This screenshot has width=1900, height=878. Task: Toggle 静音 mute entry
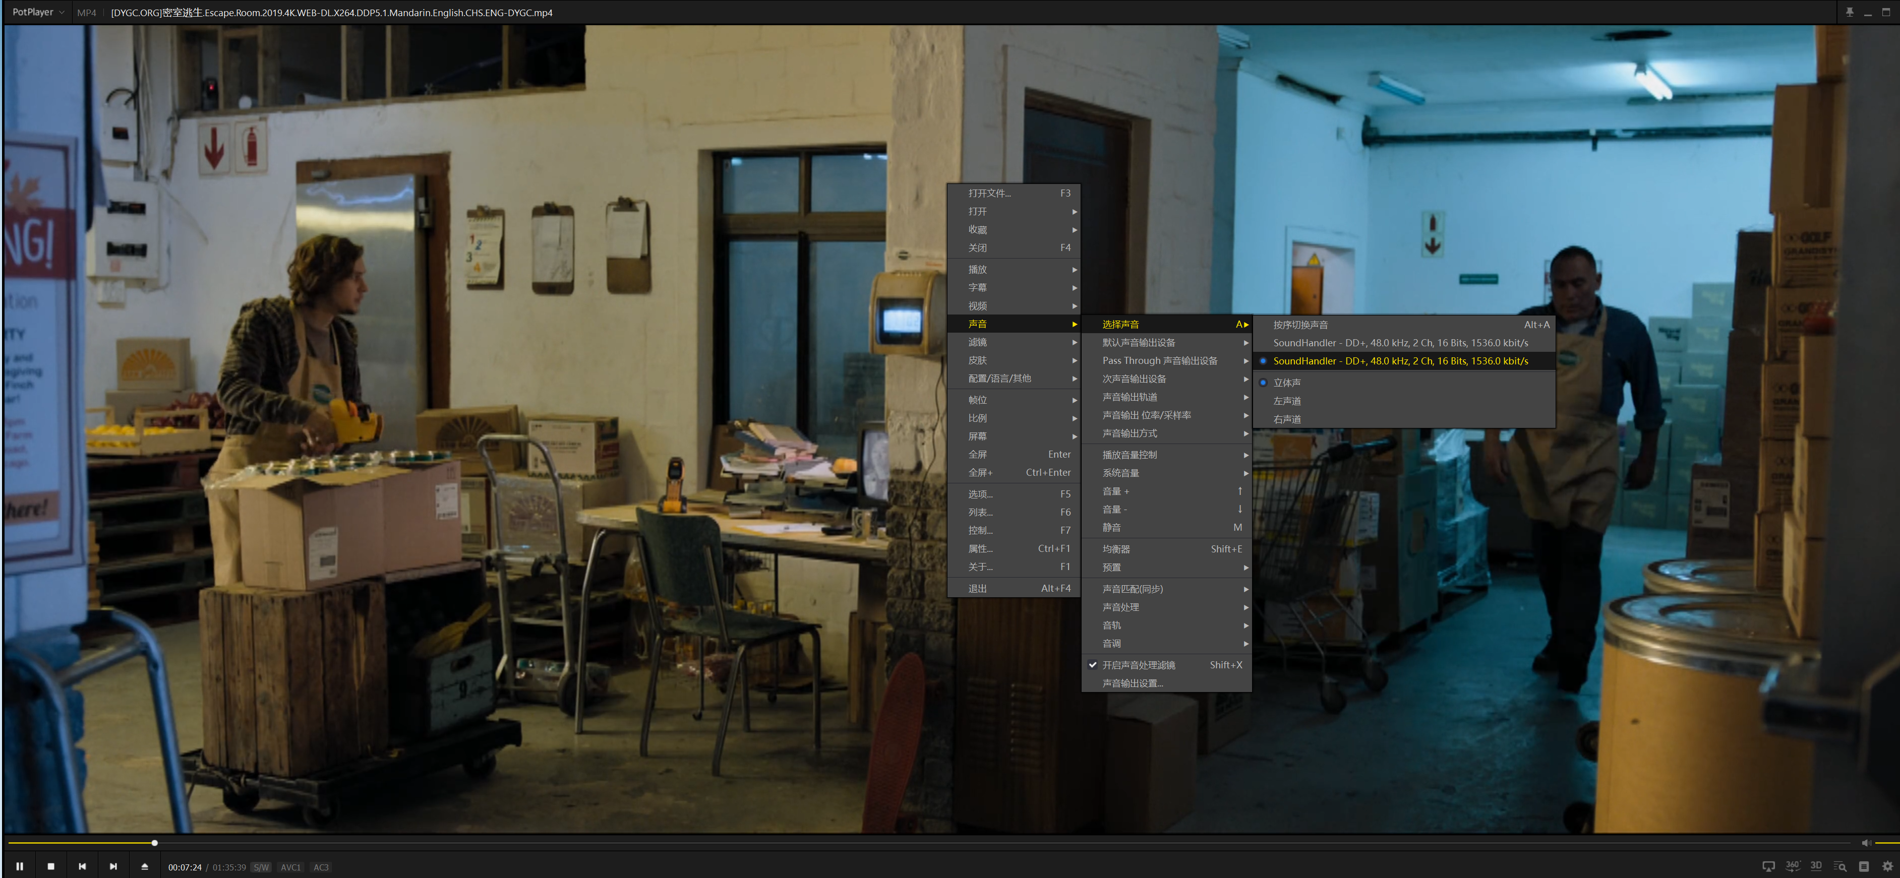click(x=1167, y=528)
